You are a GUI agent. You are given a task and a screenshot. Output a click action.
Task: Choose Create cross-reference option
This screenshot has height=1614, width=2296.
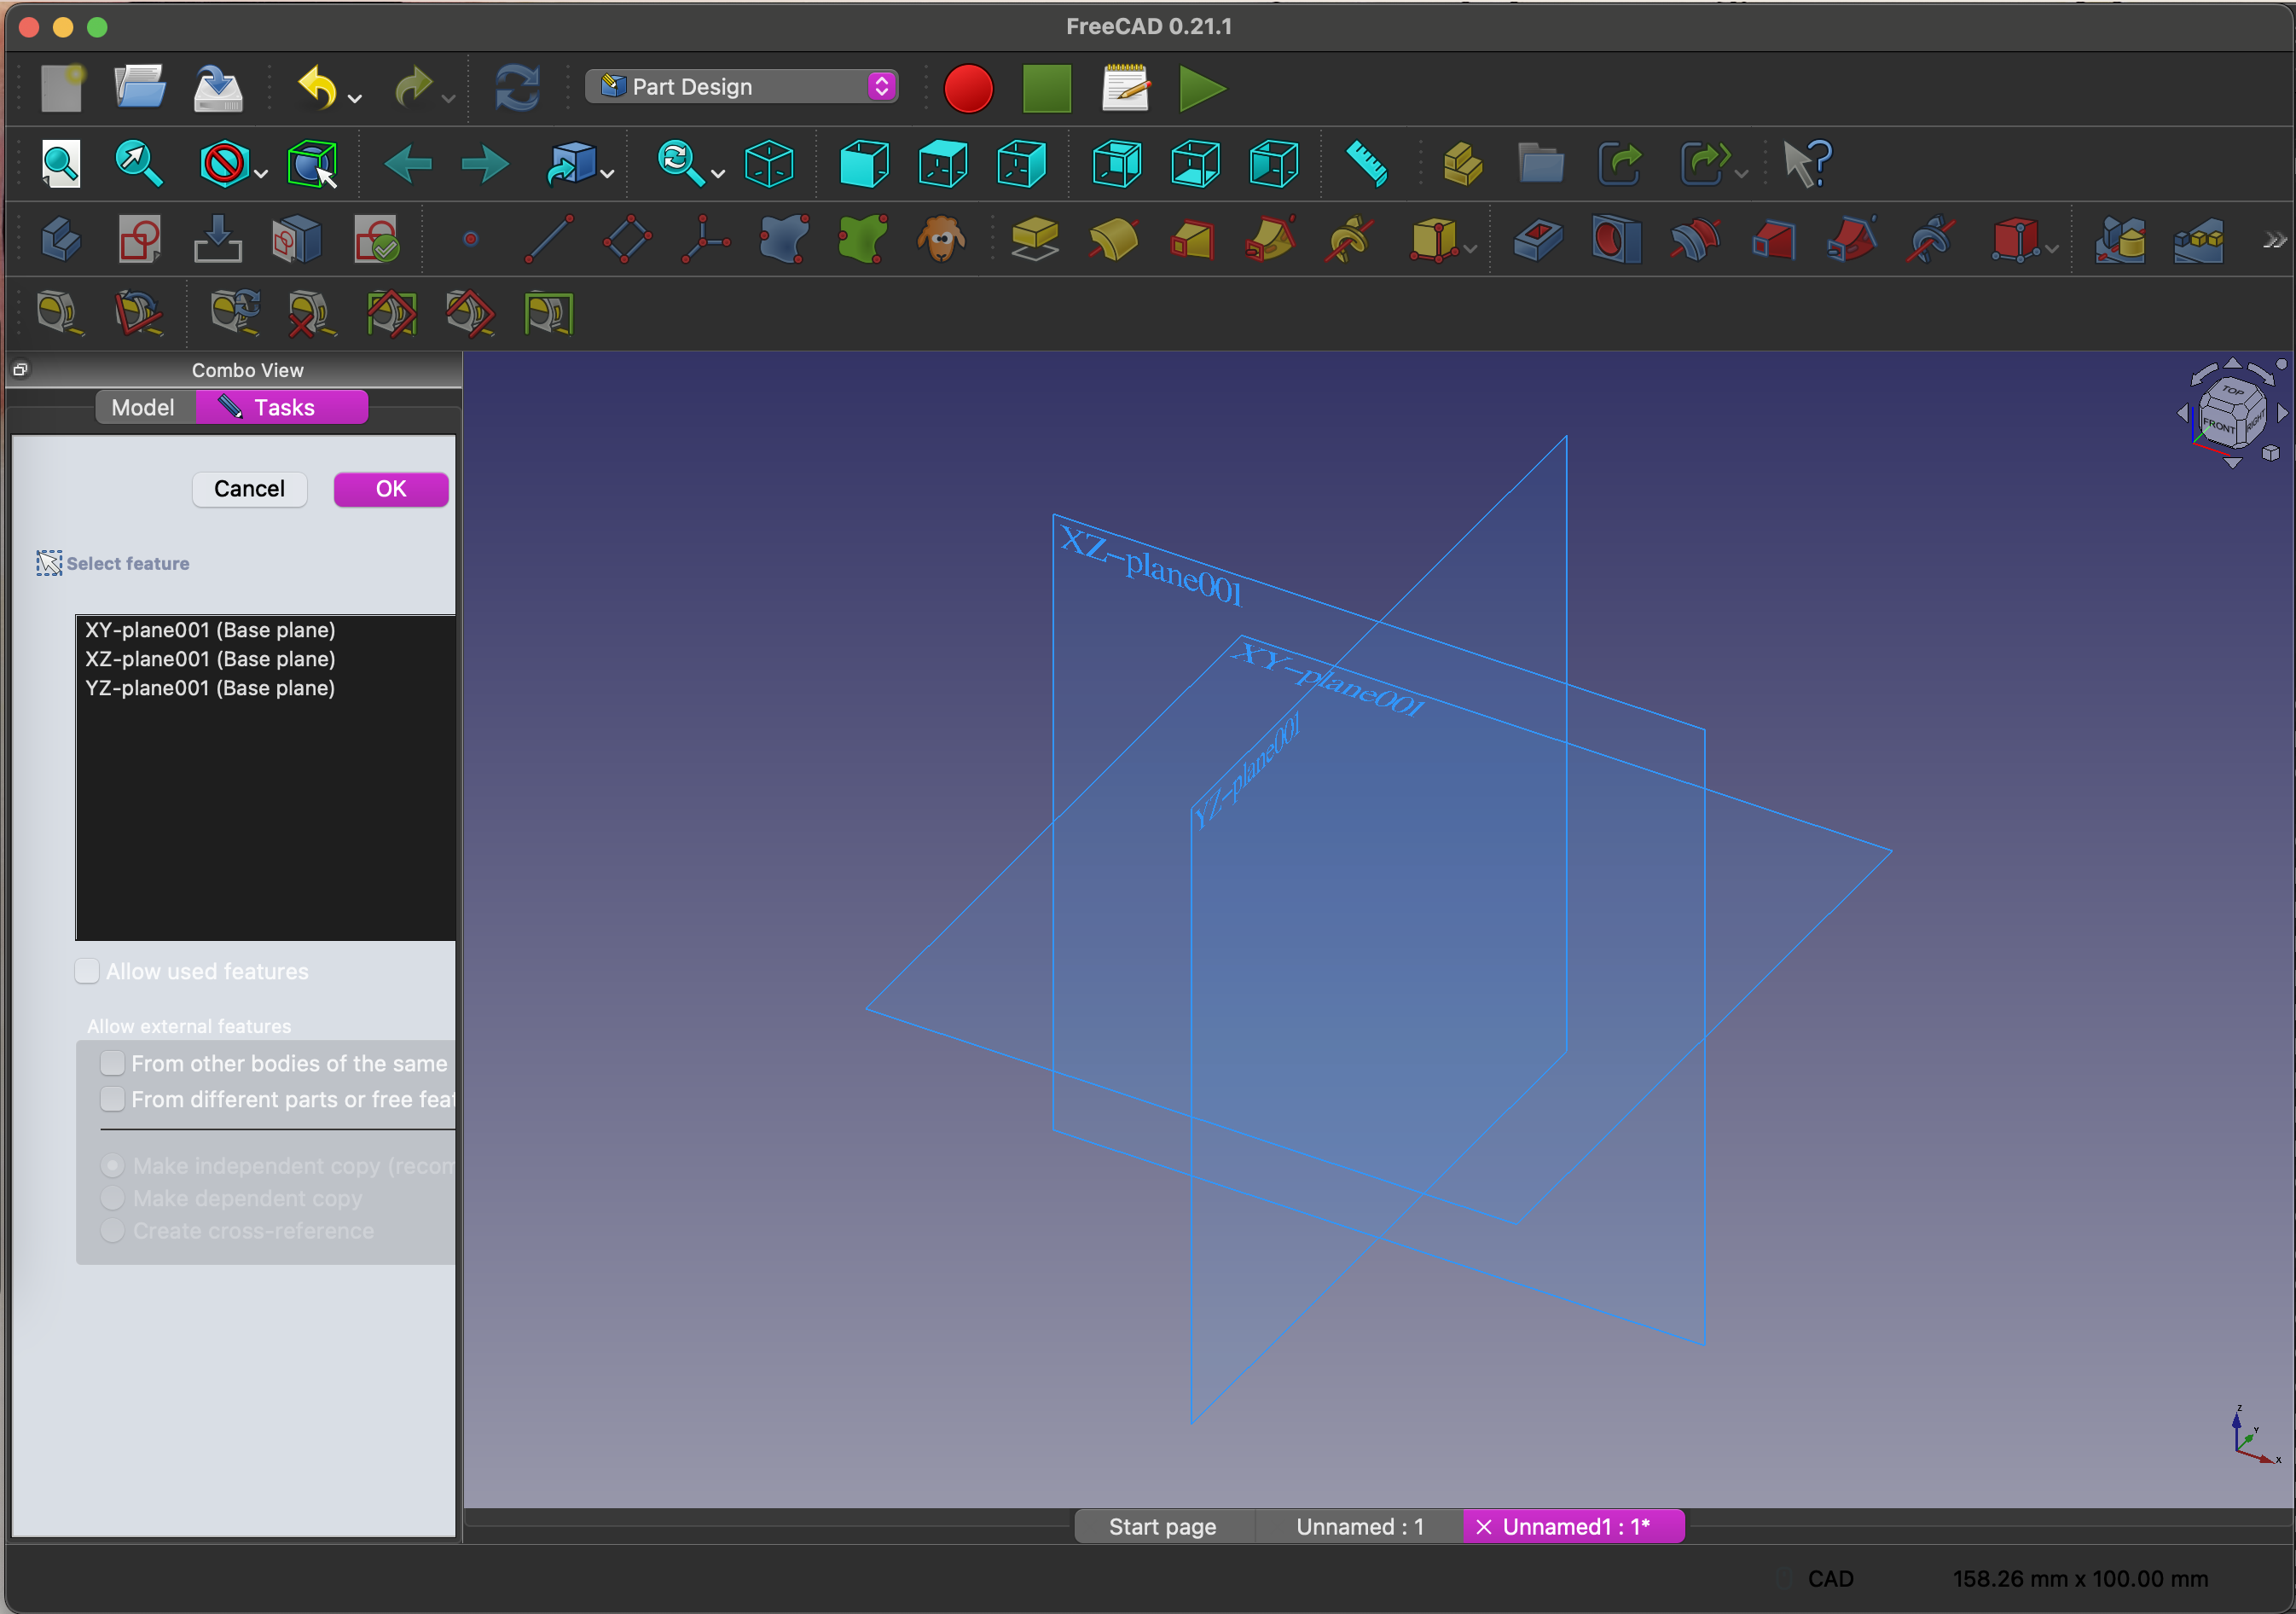tap(113, 1231)
